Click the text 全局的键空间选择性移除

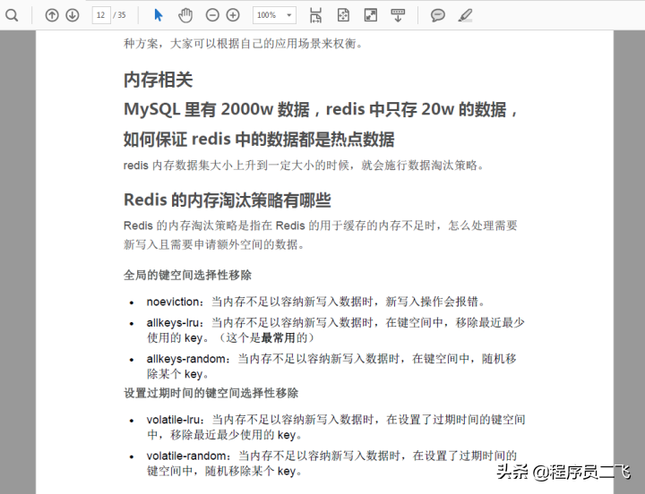tap(187, 275)
